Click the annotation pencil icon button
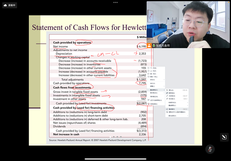The width and height of the screenshot is (231, 161). click(224, 137)
